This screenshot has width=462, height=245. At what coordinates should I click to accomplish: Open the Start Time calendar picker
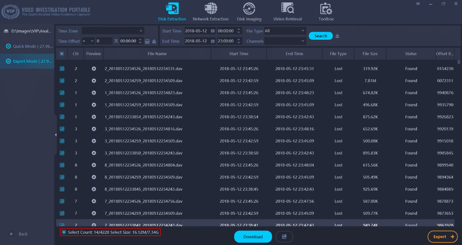click(213, 31)
